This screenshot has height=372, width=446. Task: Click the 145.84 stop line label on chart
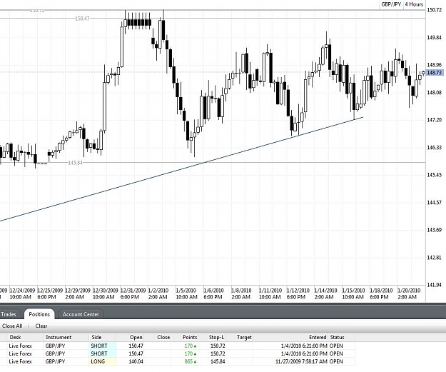pyautogui.click(x=76, y=163)
